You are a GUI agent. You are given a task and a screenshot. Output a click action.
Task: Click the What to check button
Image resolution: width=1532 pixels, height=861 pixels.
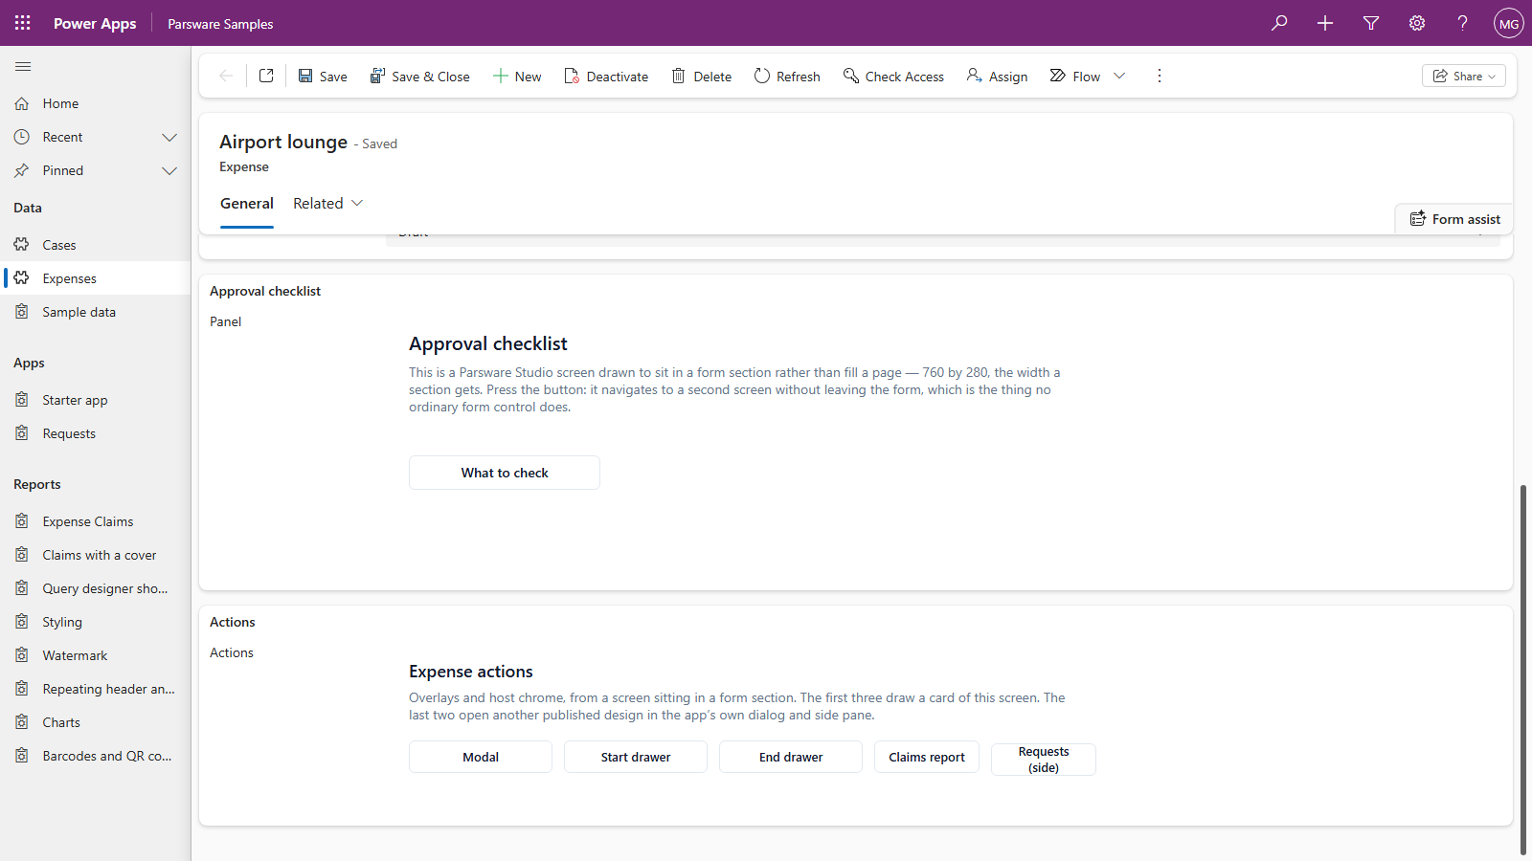505,473
